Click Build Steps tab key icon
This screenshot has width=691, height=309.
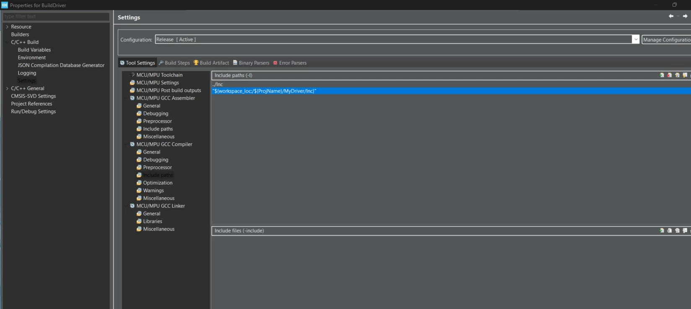(161, 63)
